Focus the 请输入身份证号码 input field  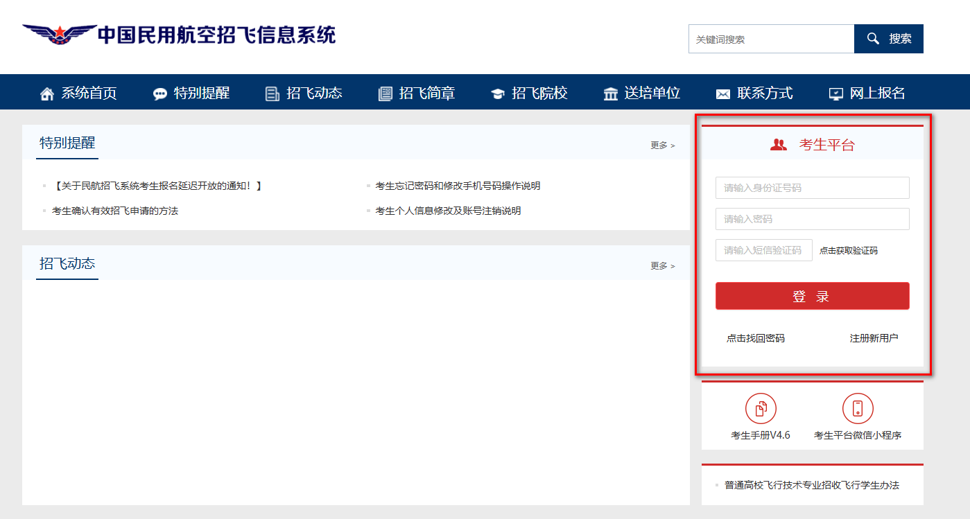(x=812, y=188)
